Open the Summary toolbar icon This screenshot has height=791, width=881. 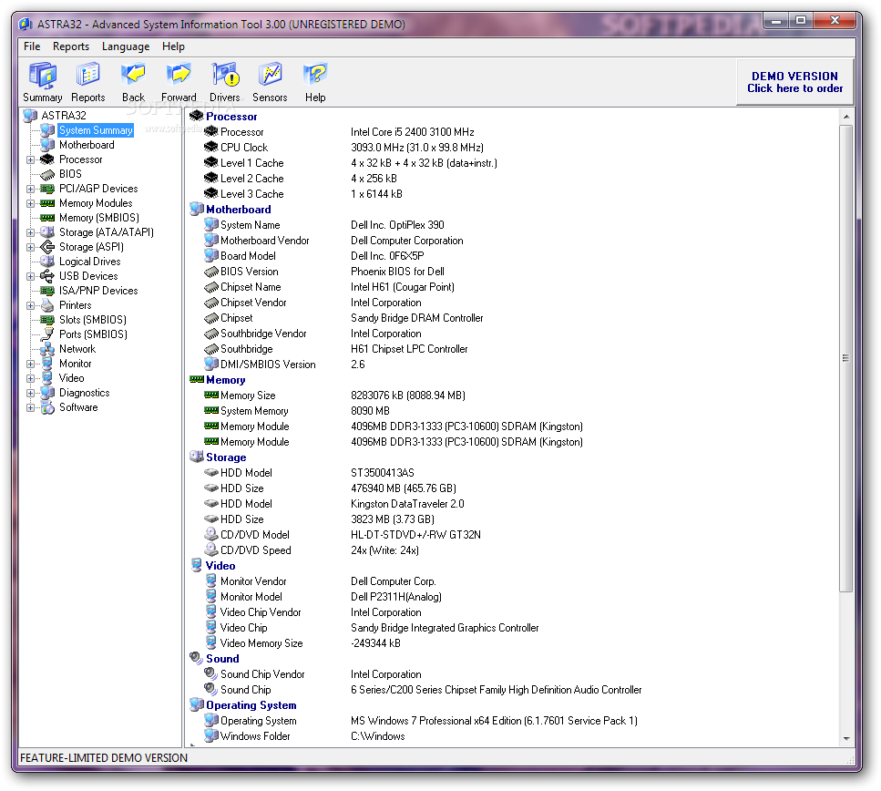point(43,82)
